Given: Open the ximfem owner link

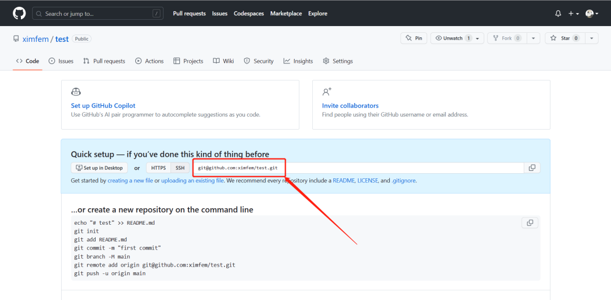Looking at the screenshot, I should tap(36, 39).
